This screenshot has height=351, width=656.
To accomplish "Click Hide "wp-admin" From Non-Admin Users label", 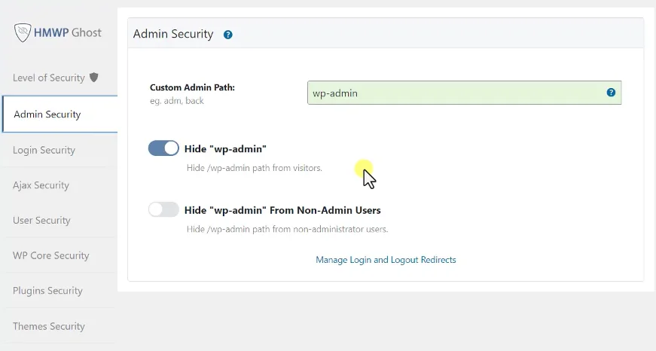I will 283,210.
